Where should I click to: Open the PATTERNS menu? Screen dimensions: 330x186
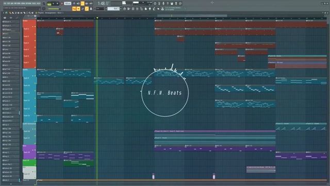coord(17,4)
